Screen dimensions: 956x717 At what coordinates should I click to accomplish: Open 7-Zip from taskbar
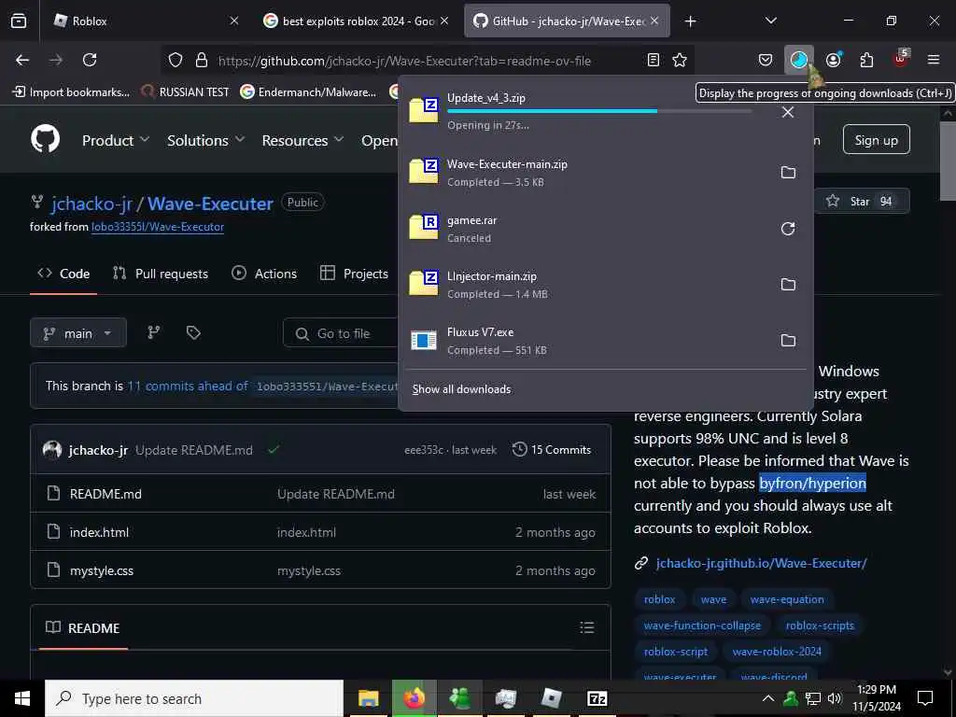click(597, 698)
